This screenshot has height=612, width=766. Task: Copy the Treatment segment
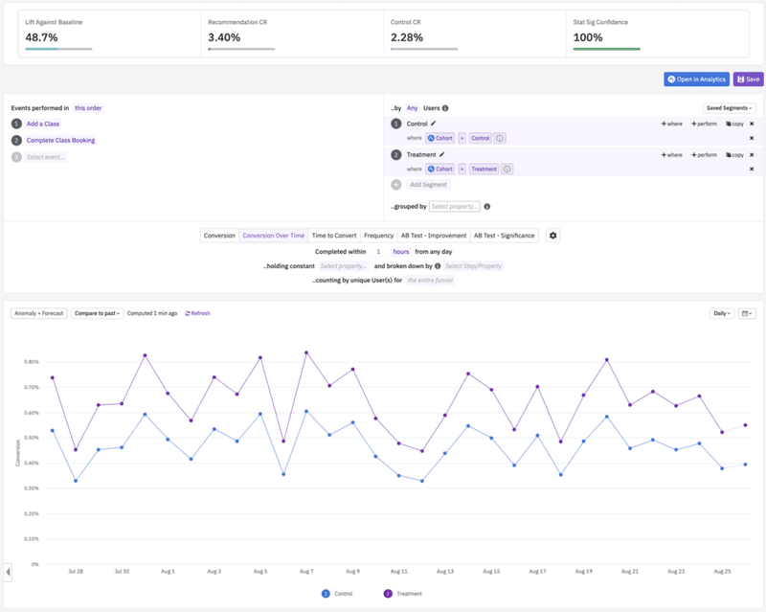734,154
